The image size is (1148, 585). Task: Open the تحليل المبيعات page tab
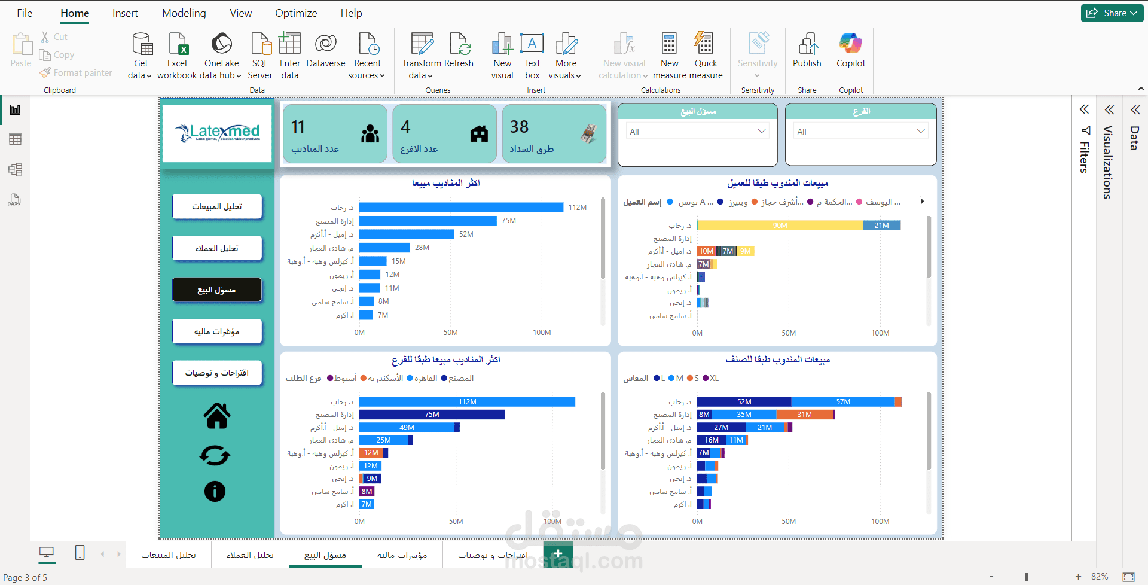[x=169, y=555]
